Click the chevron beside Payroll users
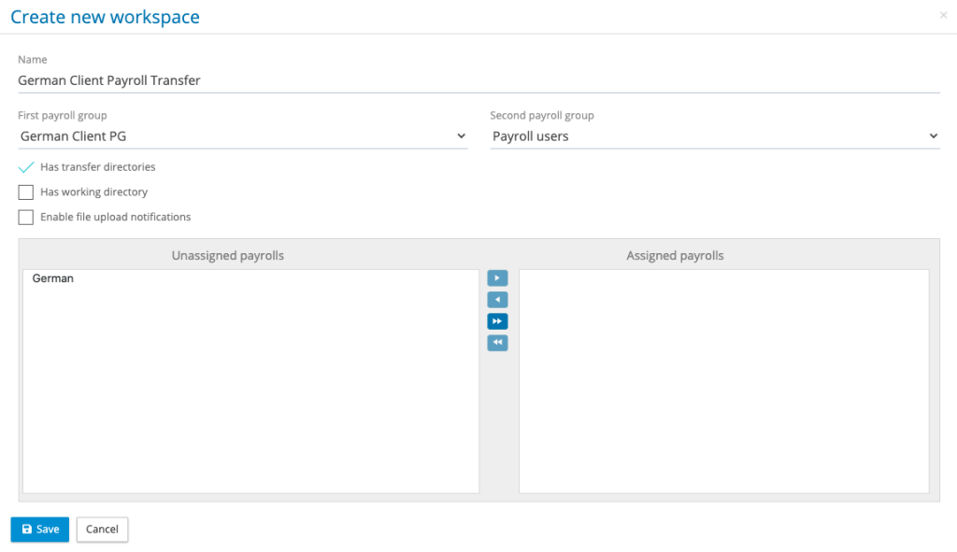 934,135
